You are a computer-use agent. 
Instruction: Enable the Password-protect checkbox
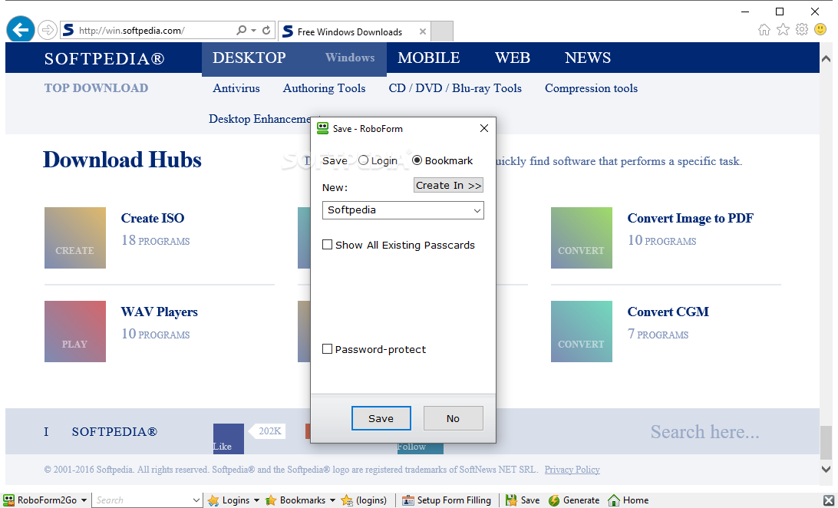tap(327, 349)
